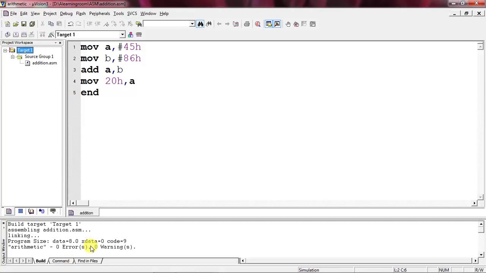Undo the last edit from the toolbar
486x273 pixels.
point(71,24)
